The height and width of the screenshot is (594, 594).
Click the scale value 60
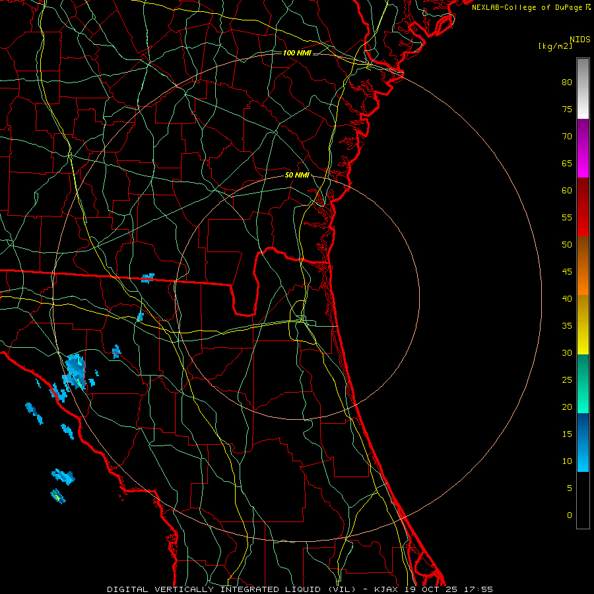point(567,191)
